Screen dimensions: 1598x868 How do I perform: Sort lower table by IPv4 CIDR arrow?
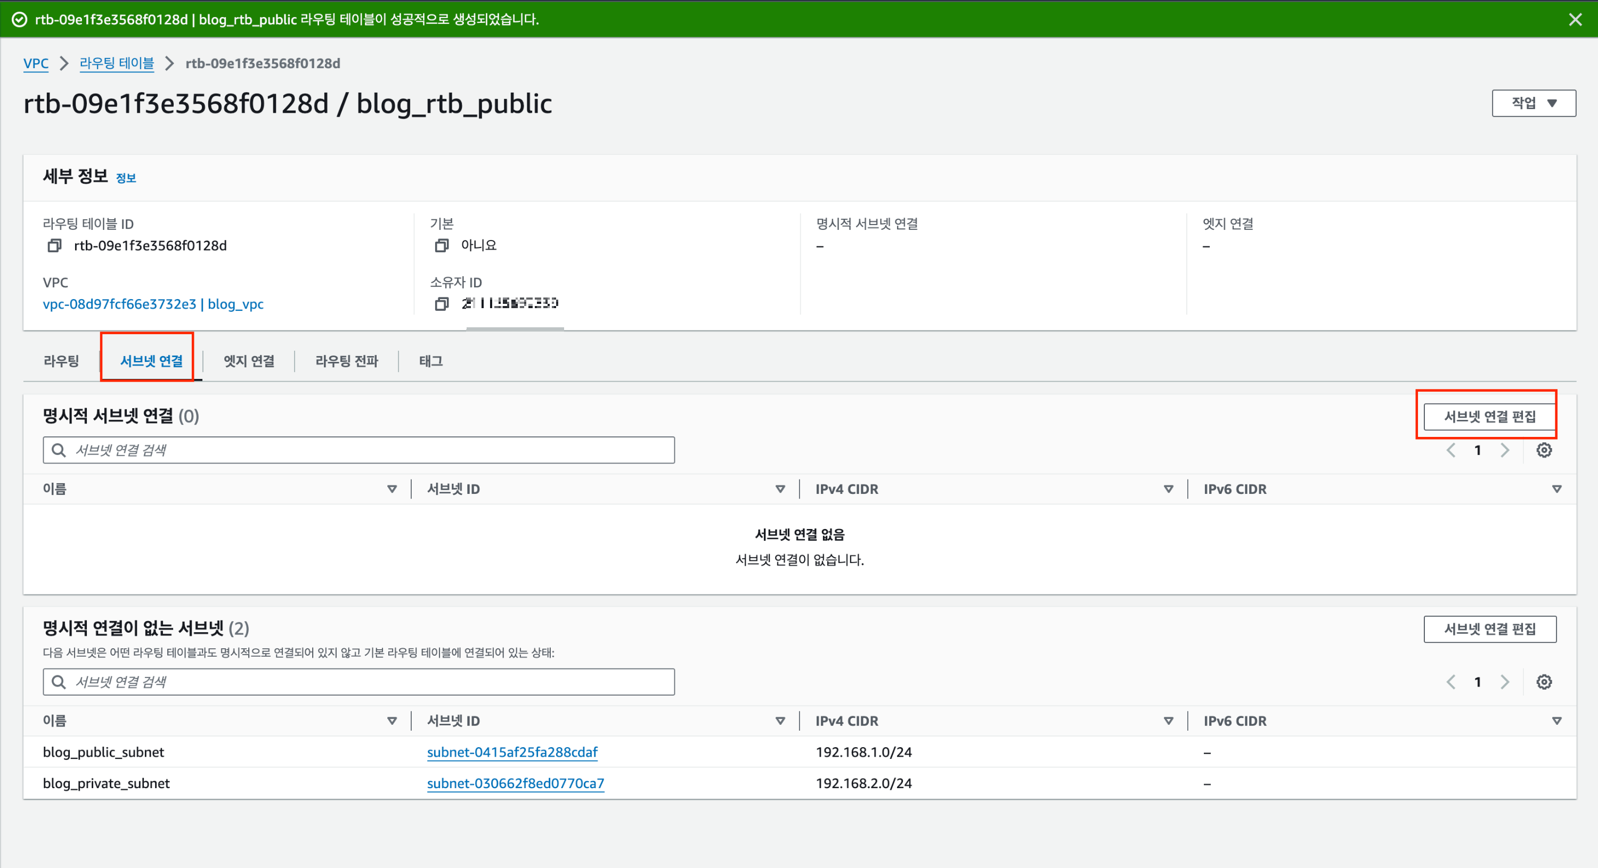tap(1168, 721)
